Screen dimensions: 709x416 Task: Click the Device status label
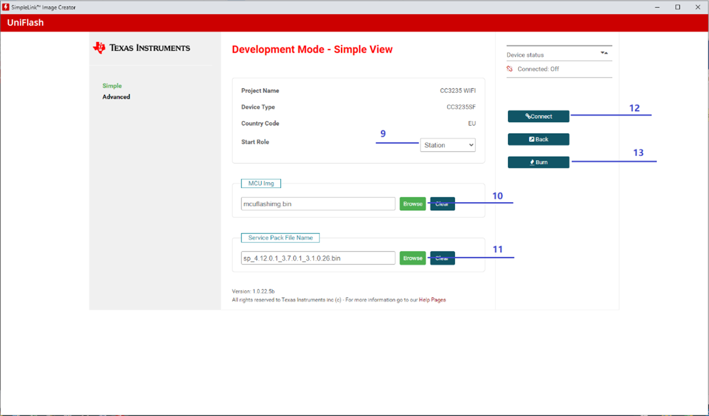[x=525, y=55]
